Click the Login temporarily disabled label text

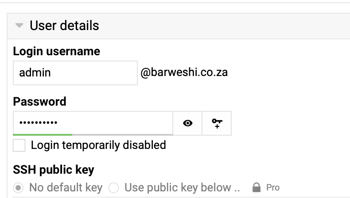tap(98, 145)
